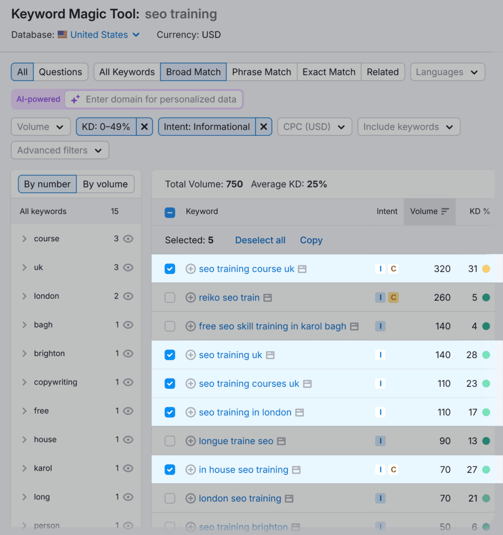Open SERP snapshot for "seo training uk"
Image resolution: width=503 pixels, height=535 pixels.
[x=270, y=355]
